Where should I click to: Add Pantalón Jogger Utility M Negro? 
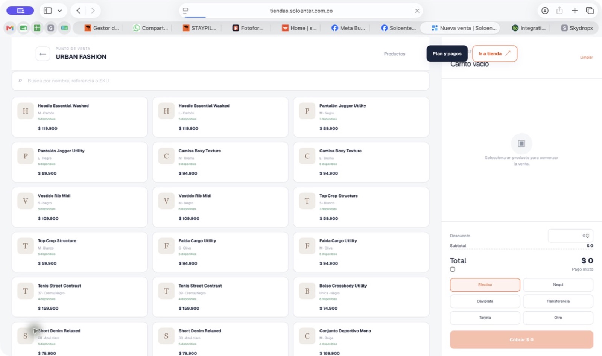361,117
